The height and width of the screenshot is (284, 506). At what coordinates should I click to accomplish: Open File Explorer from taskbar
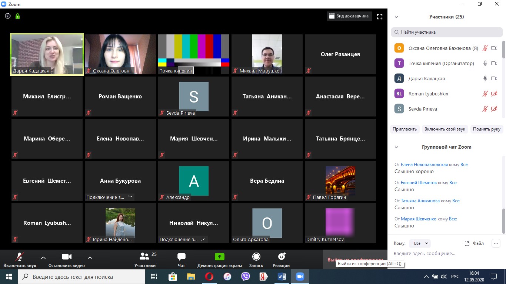[191, 277]
